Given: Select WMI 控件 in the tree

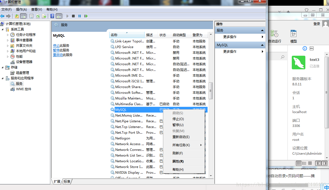Looking at the screenshot, I should tap(23, 89).
